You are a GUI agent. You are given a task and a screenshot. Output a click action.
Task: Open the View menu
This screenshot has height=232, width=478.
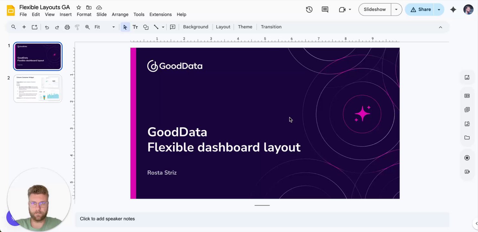click(50, 15)
